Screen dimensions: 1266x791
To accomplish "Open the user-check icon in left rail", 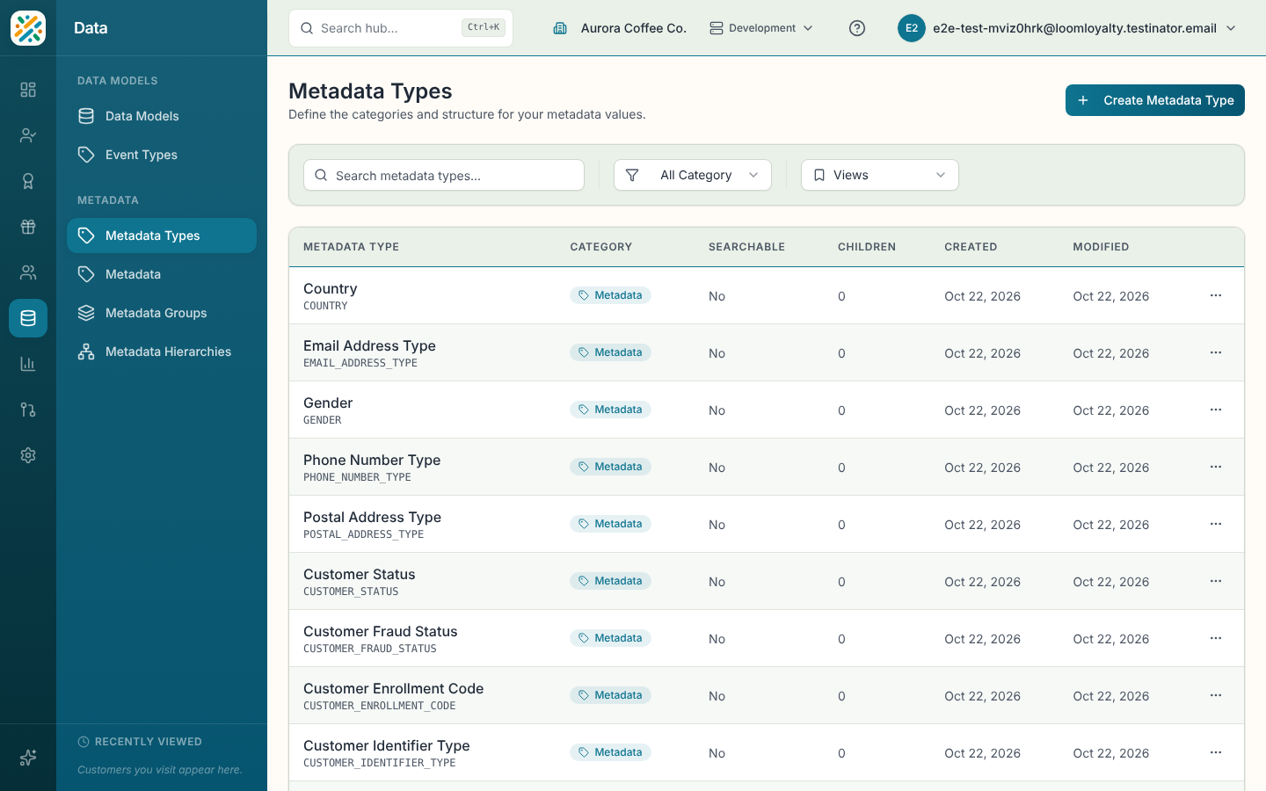I will point(28,135).
